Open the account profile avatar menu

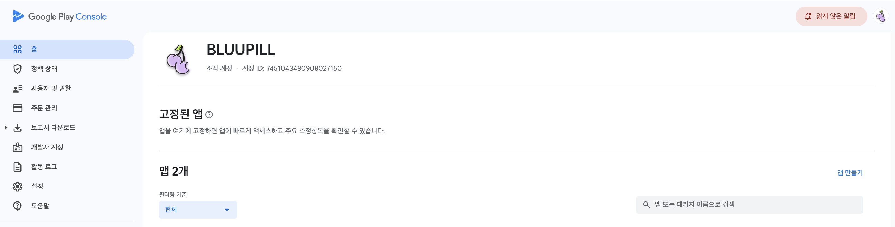881,16
